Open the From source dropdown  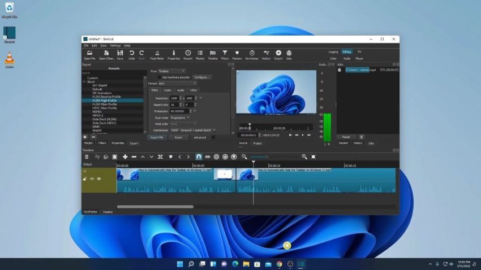pyautogui.click(x=171, y=71)
